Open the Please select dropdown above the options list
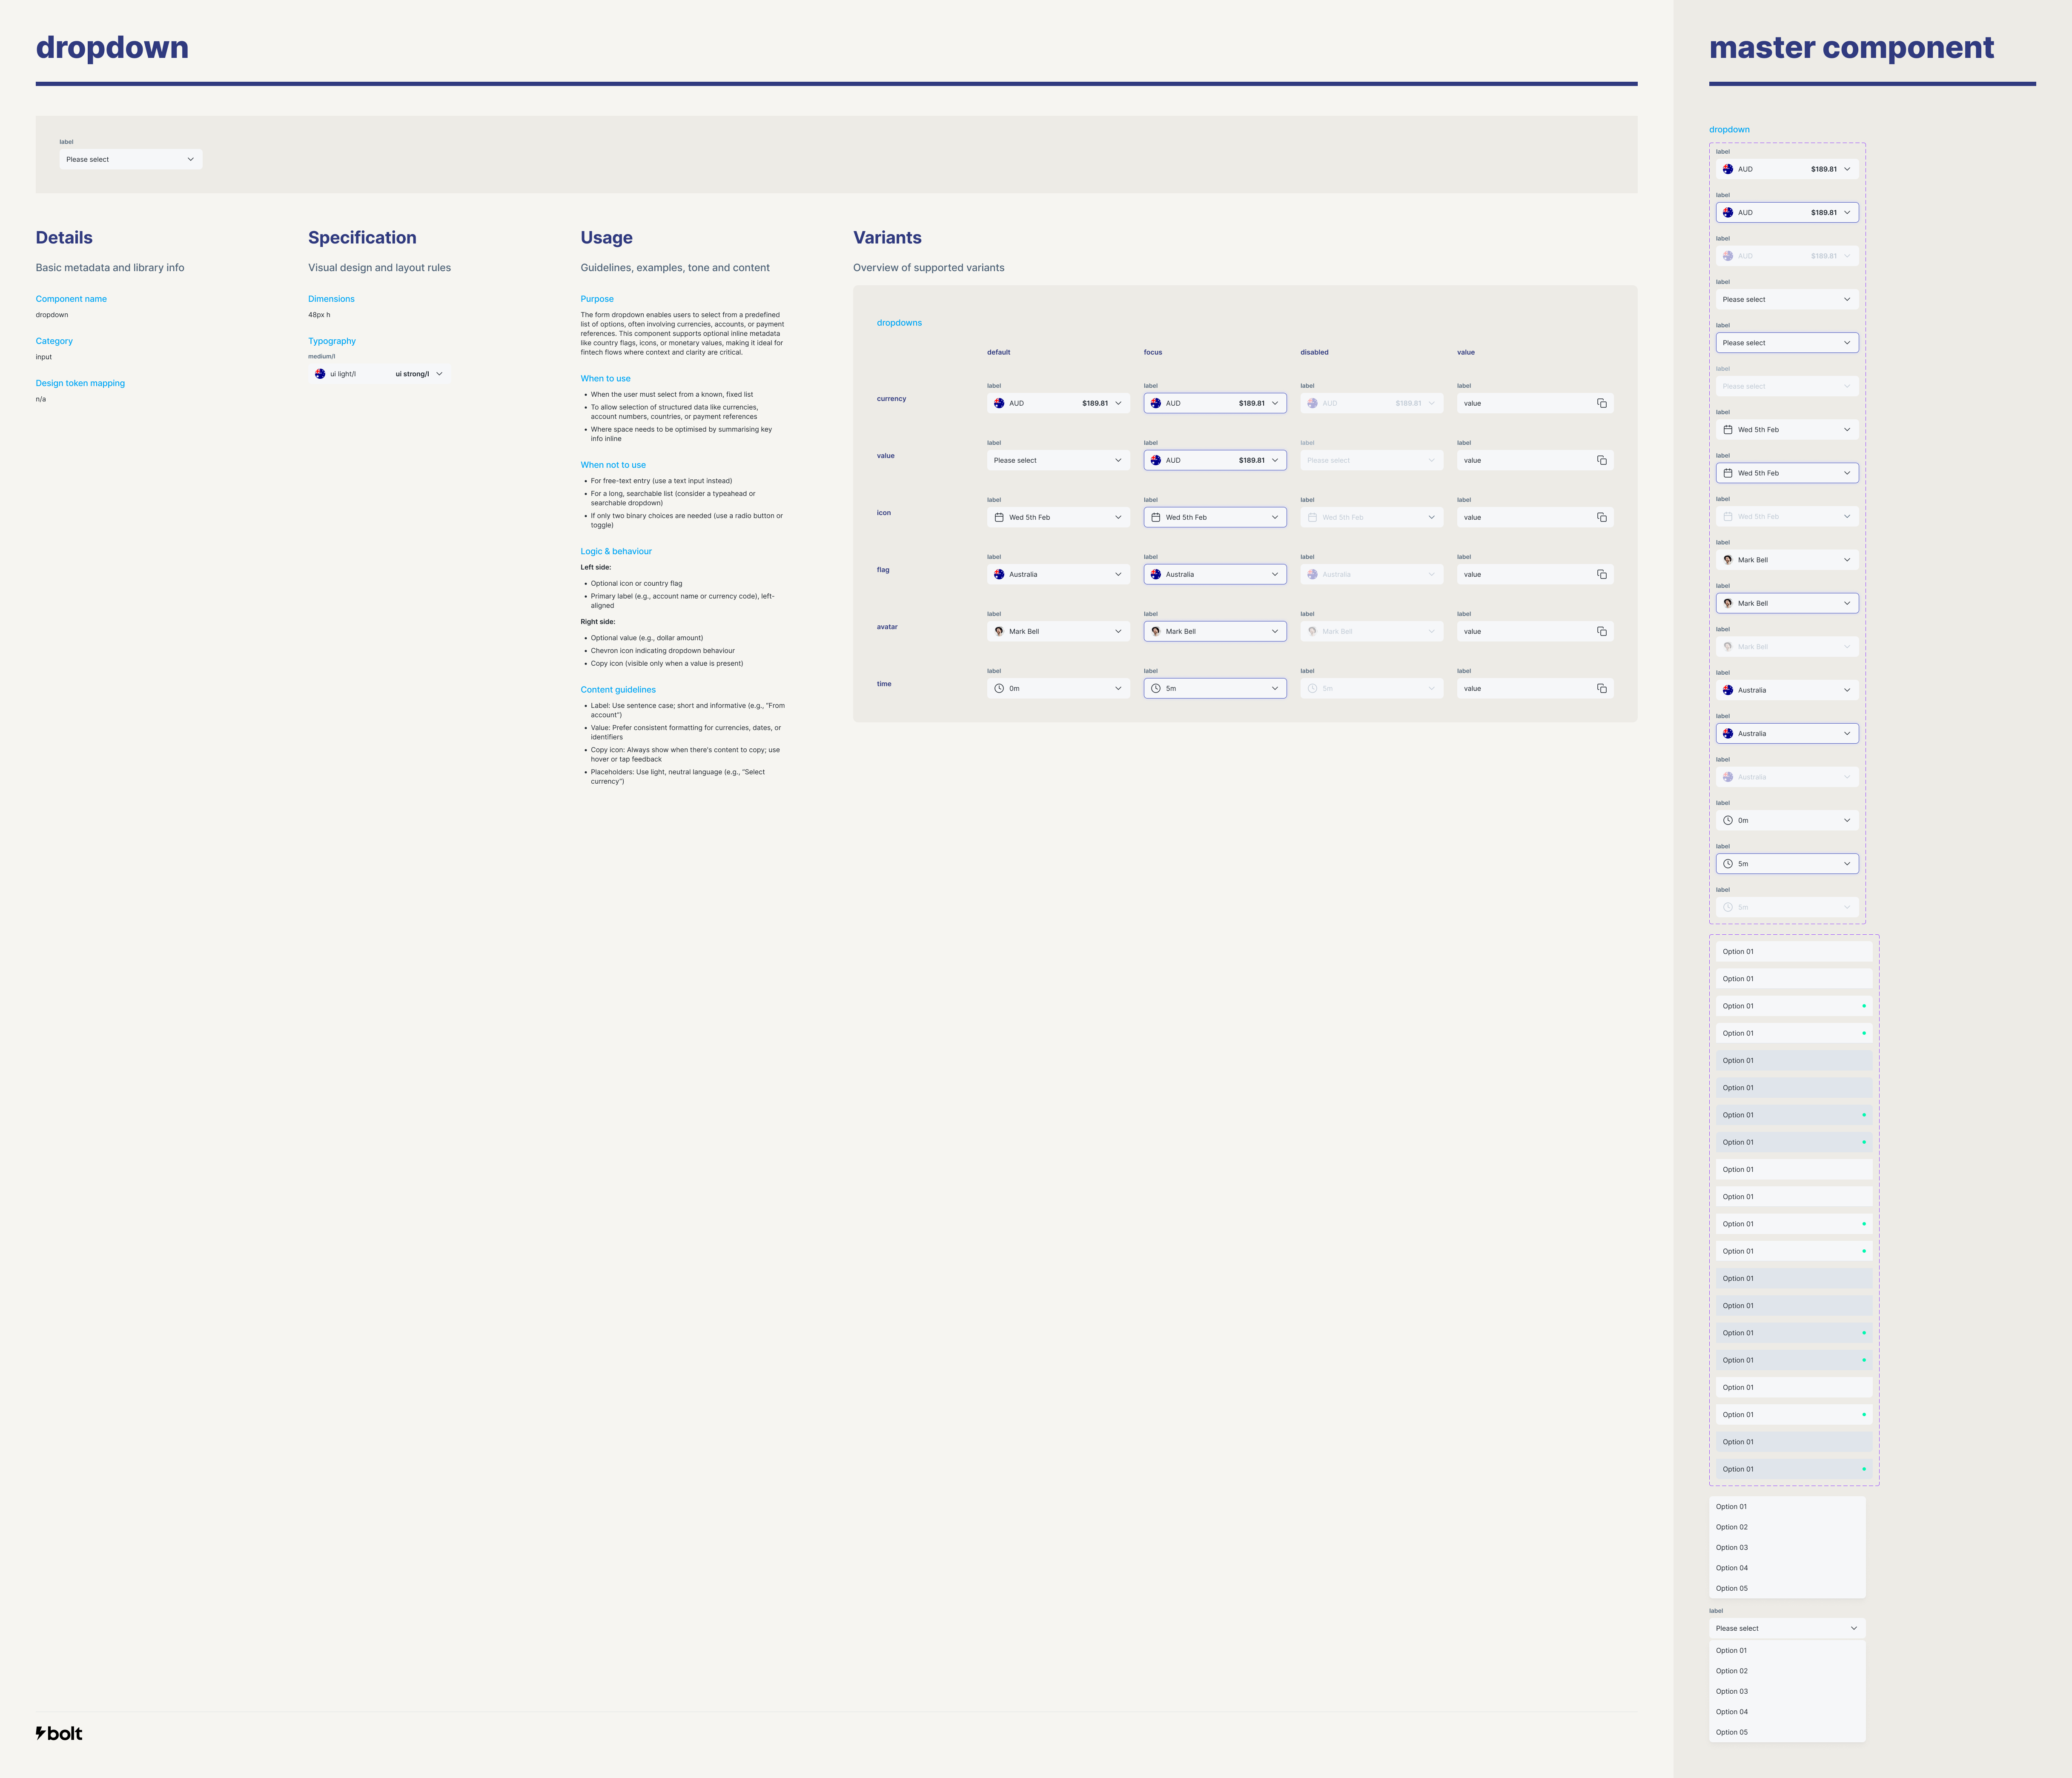This screenshot has width=2072, height=1778. pos(1788,1628)
